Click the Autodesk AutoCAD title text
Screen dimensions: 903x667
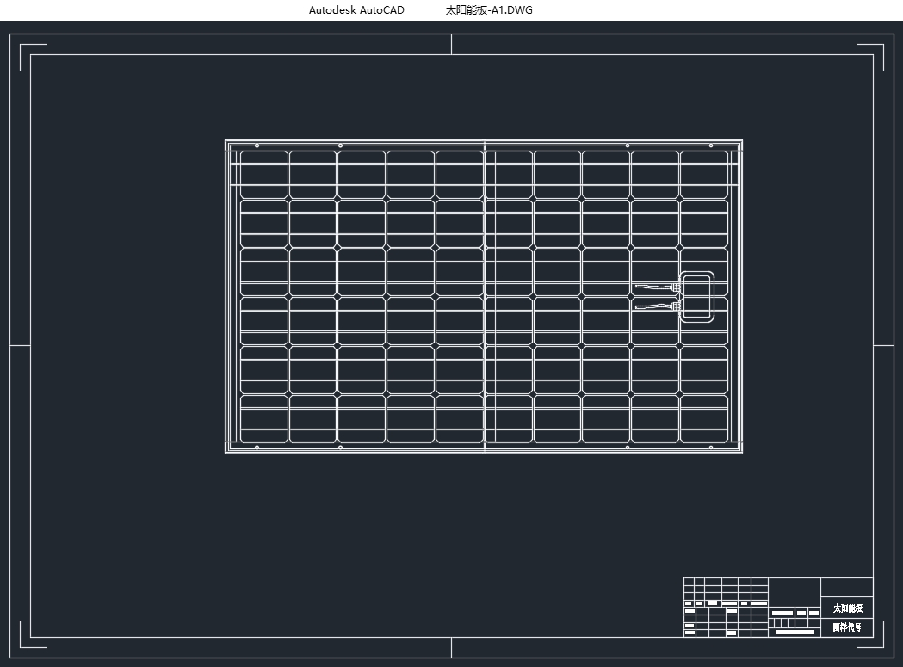point(356,10)
